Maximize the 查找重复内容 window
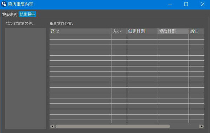The width and height of the screenshot is (210, 133). tap(186, 4)
